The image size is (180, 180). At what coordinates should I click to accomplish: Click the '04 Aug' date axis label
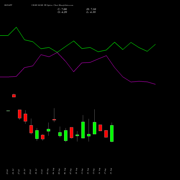53,171
